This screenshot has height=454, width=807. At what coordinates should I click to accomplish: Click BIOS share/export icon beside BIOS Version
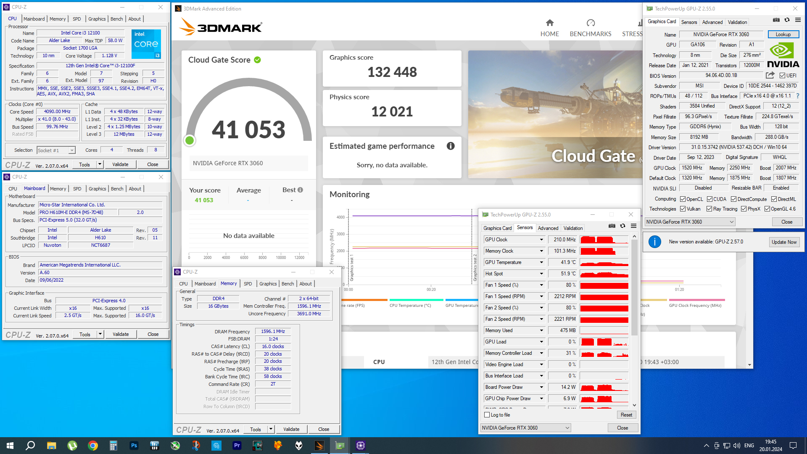pos(770,75)
